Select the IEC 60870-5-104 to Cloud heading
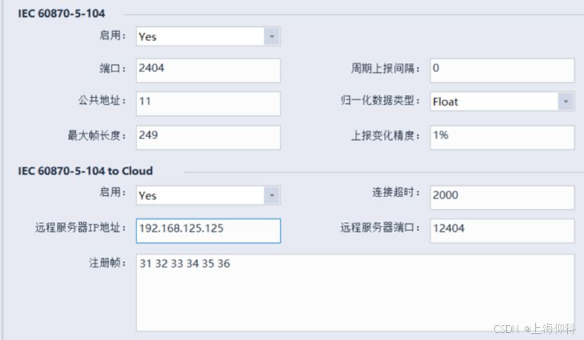This screenshot has height=340, width=584. point(85,170)
